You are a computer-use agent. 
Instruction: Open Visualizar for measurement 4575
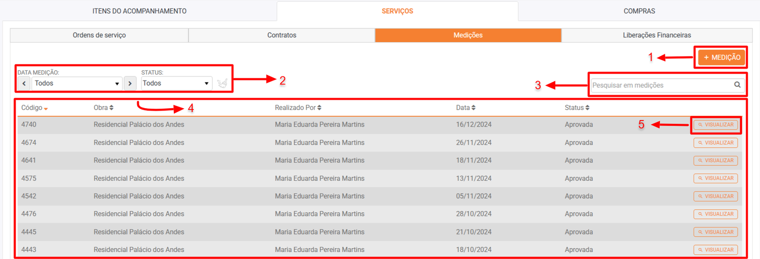(x=715, y=178)
